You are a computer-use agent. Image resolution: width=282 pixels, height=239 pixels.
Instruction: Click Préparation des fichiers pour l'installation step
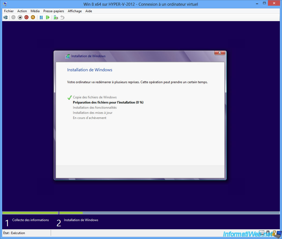(x=108, y=102)
